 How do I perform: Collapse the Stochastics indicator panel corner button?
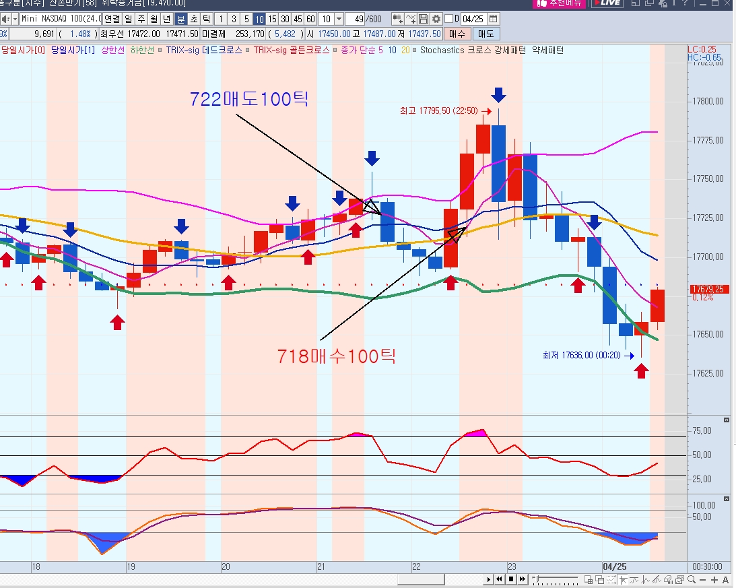[727, 498]
